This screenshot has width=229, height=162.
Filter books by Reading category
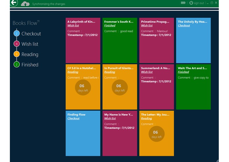tap(30, 54)
